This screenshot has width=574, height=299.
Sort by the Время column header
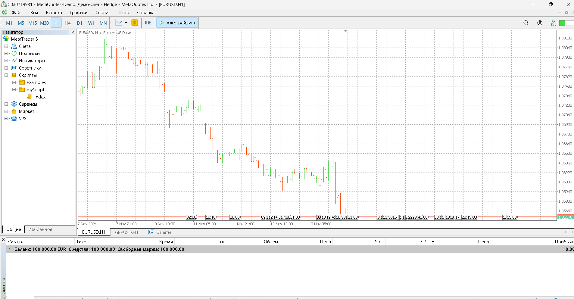(148, 242)
